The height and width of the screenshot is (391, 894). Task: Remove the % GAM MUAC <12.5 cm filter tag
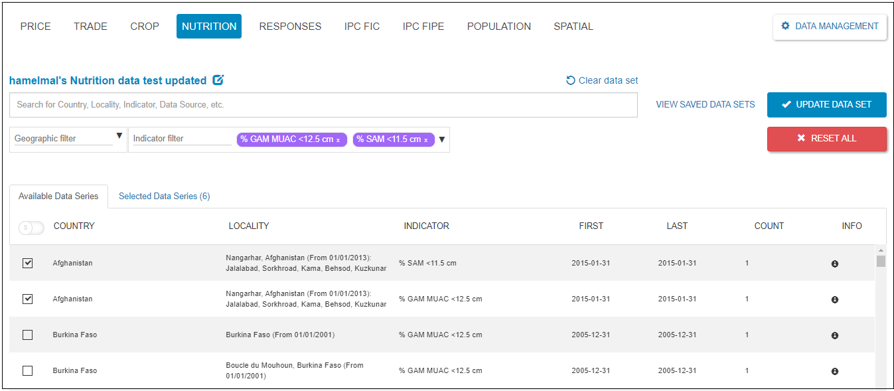coord(338,140)
